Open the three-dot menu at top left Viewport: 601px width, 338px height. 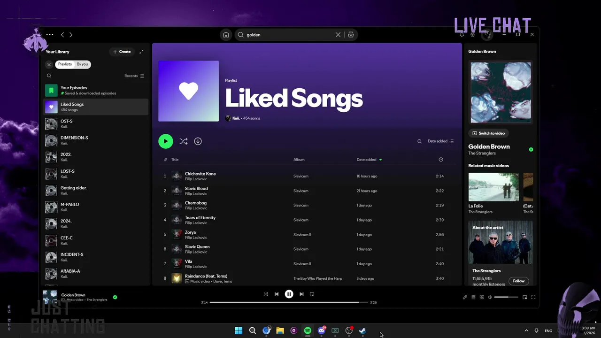[x=50, y=35]
